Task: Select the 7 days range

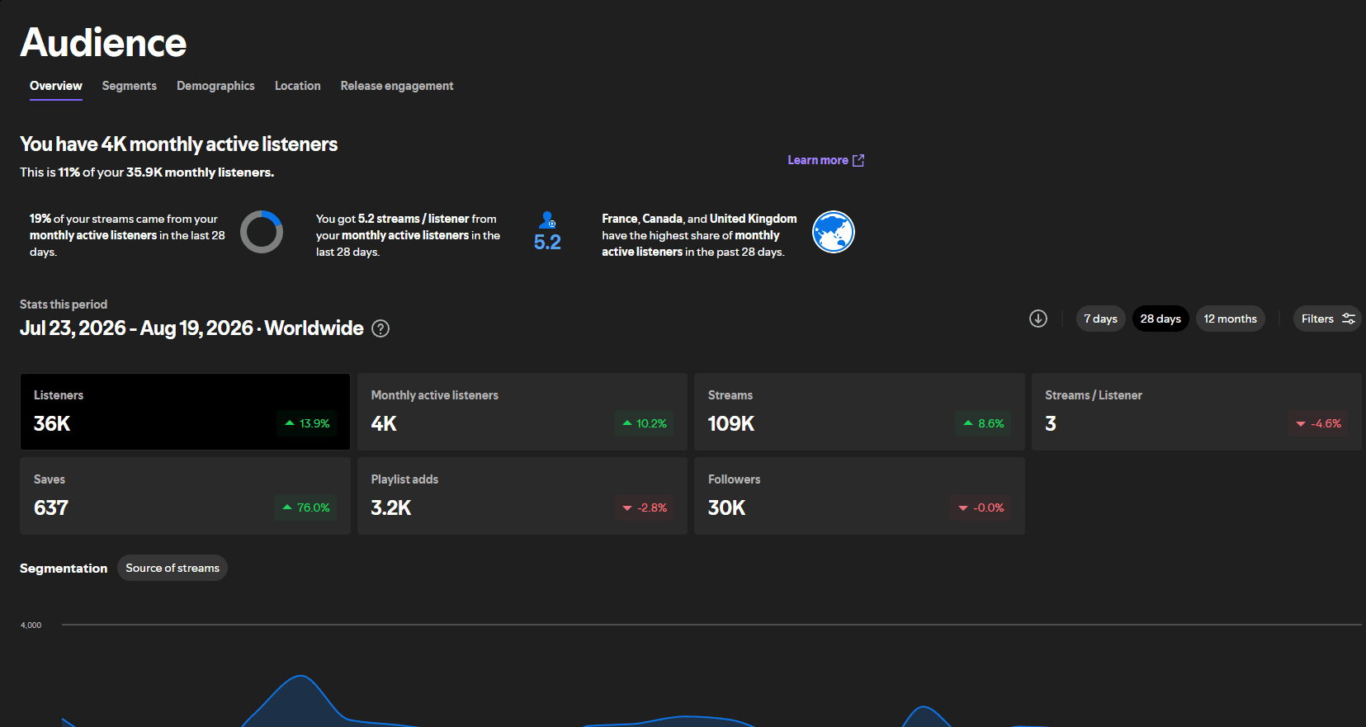Action: 1100,319
